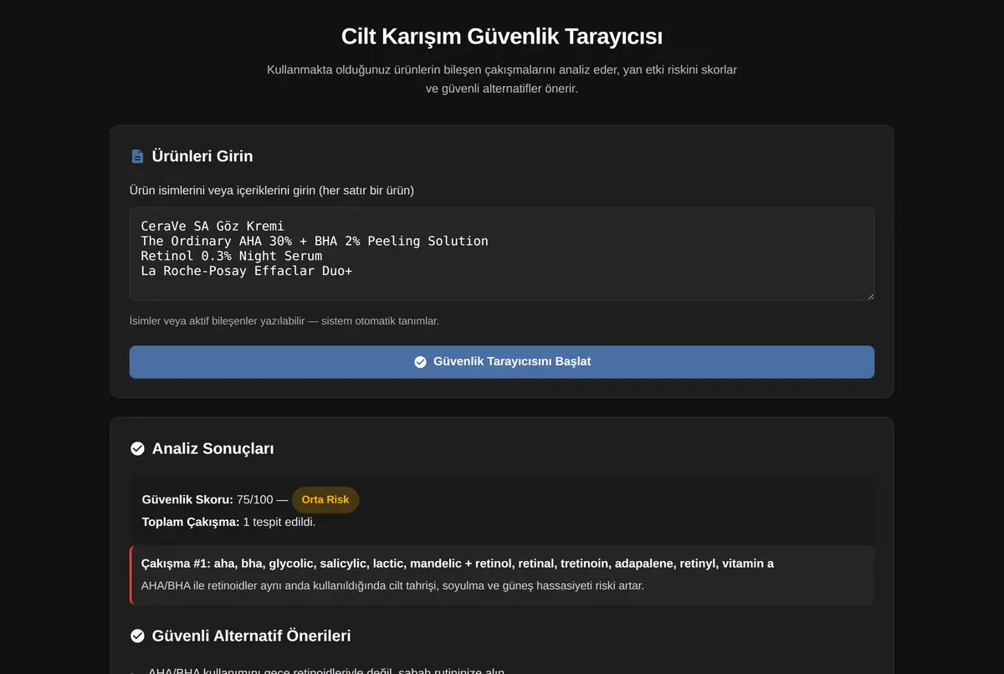The width and height of the screenshot is (1004, 674).
Task: Click the line CeraVe SA Göz Kremi
Action: coord(213,226)
